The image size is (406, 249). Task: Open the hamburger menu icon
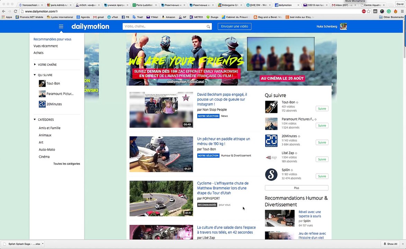click(61, 26)
